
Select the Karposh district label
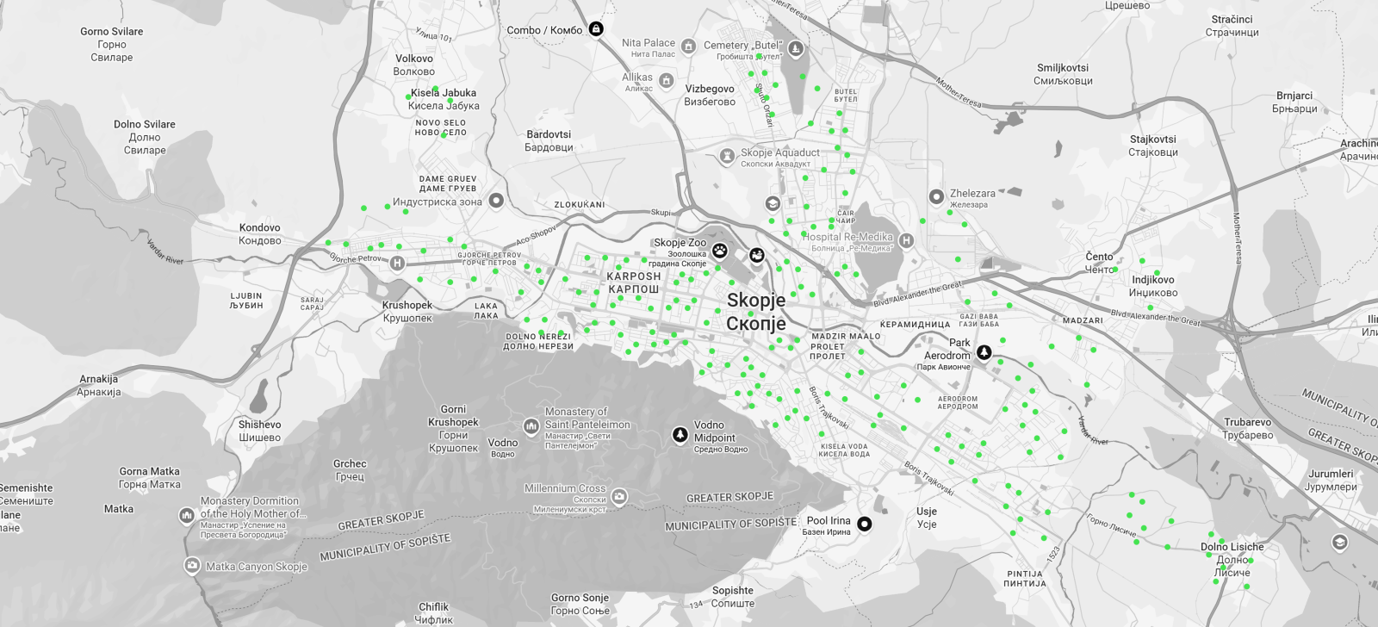634,282
